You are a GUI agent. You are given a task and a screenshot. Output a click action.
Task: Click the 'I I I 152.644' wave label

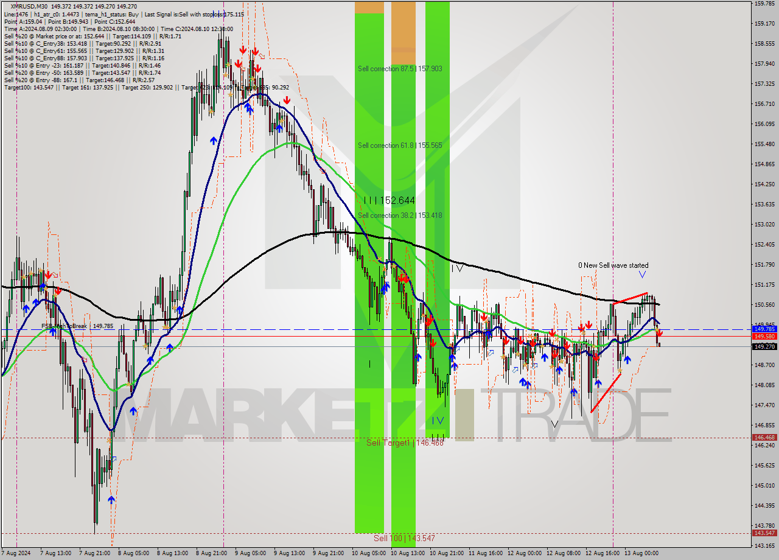point(389,200)
